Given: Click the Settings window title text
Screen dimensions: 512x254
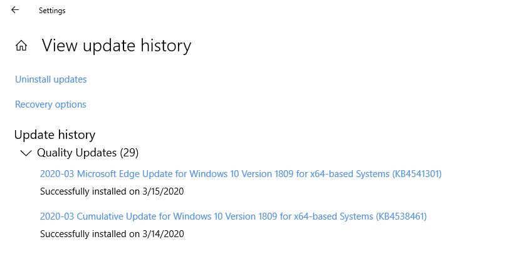Looking at the screenshot, I should [52, 11].
